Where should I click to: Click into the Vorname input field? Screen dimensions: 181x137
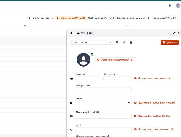90,78
